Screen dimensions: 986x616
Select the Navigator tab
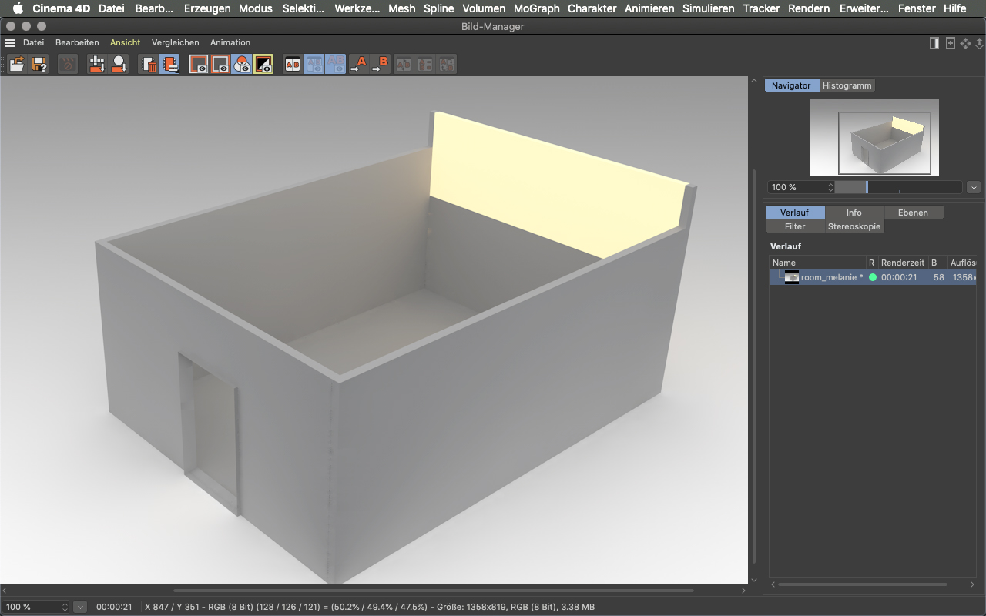click(791, 85)
